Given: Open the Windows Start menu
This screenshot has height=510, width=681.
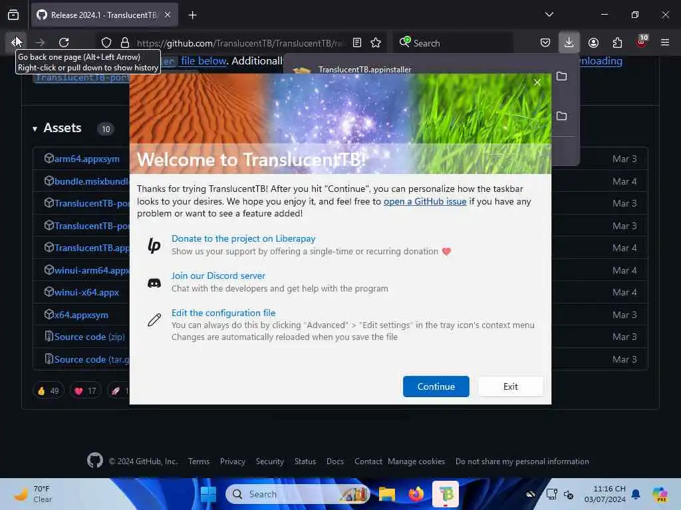Looking at the screenshot, I should pos(208,494).
